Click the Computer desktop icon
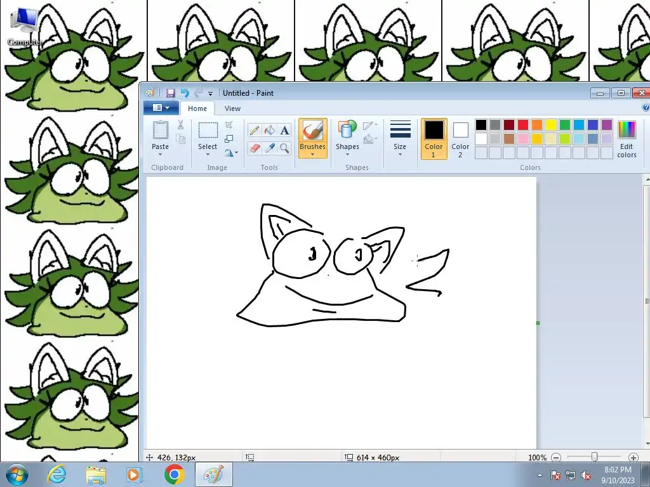This screenshot has height=487, width=650. tap(25, 25)
